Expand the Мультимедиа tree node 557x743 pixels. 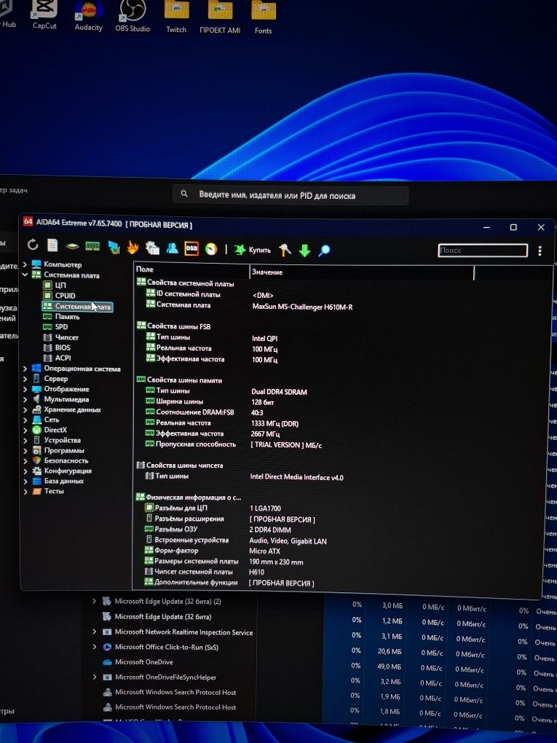[x=25, y=399]
